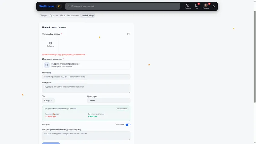Select the Новый товар tab
Image resolution: width=256 pixels, height=144 pixels.
click(87, 15)
